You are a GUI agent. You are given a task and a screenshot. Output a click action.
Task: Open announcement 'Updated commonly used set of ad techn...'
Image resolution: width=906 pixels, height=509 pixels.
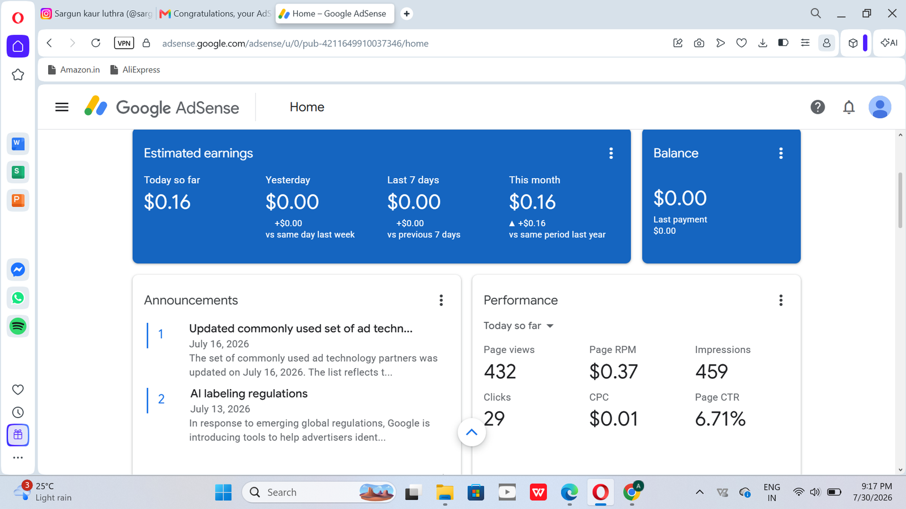pos(301,329)
